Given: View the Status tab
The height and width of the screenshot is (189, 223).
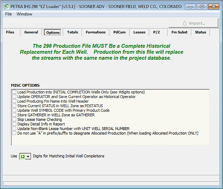Looking at the screenshot, I should [200, 32].
